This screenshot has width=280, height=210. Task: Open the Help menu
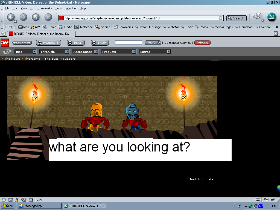click(x=83, y=8)
